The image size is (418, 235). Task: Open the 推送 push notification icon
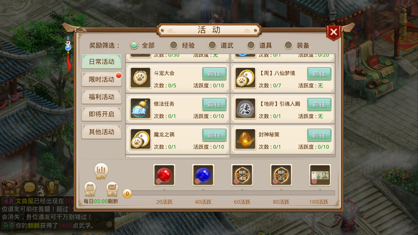click(112, 189)
